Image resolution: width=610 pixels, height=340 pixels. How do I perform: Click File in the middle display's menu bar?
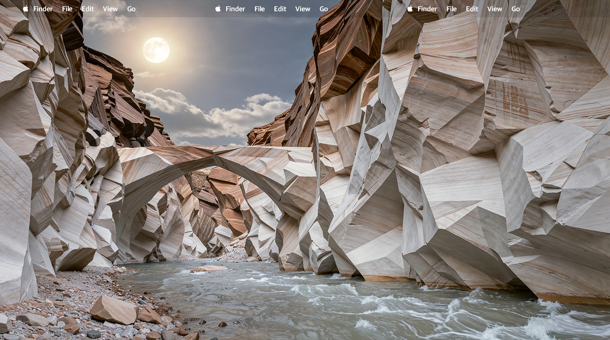coord(260,9)
